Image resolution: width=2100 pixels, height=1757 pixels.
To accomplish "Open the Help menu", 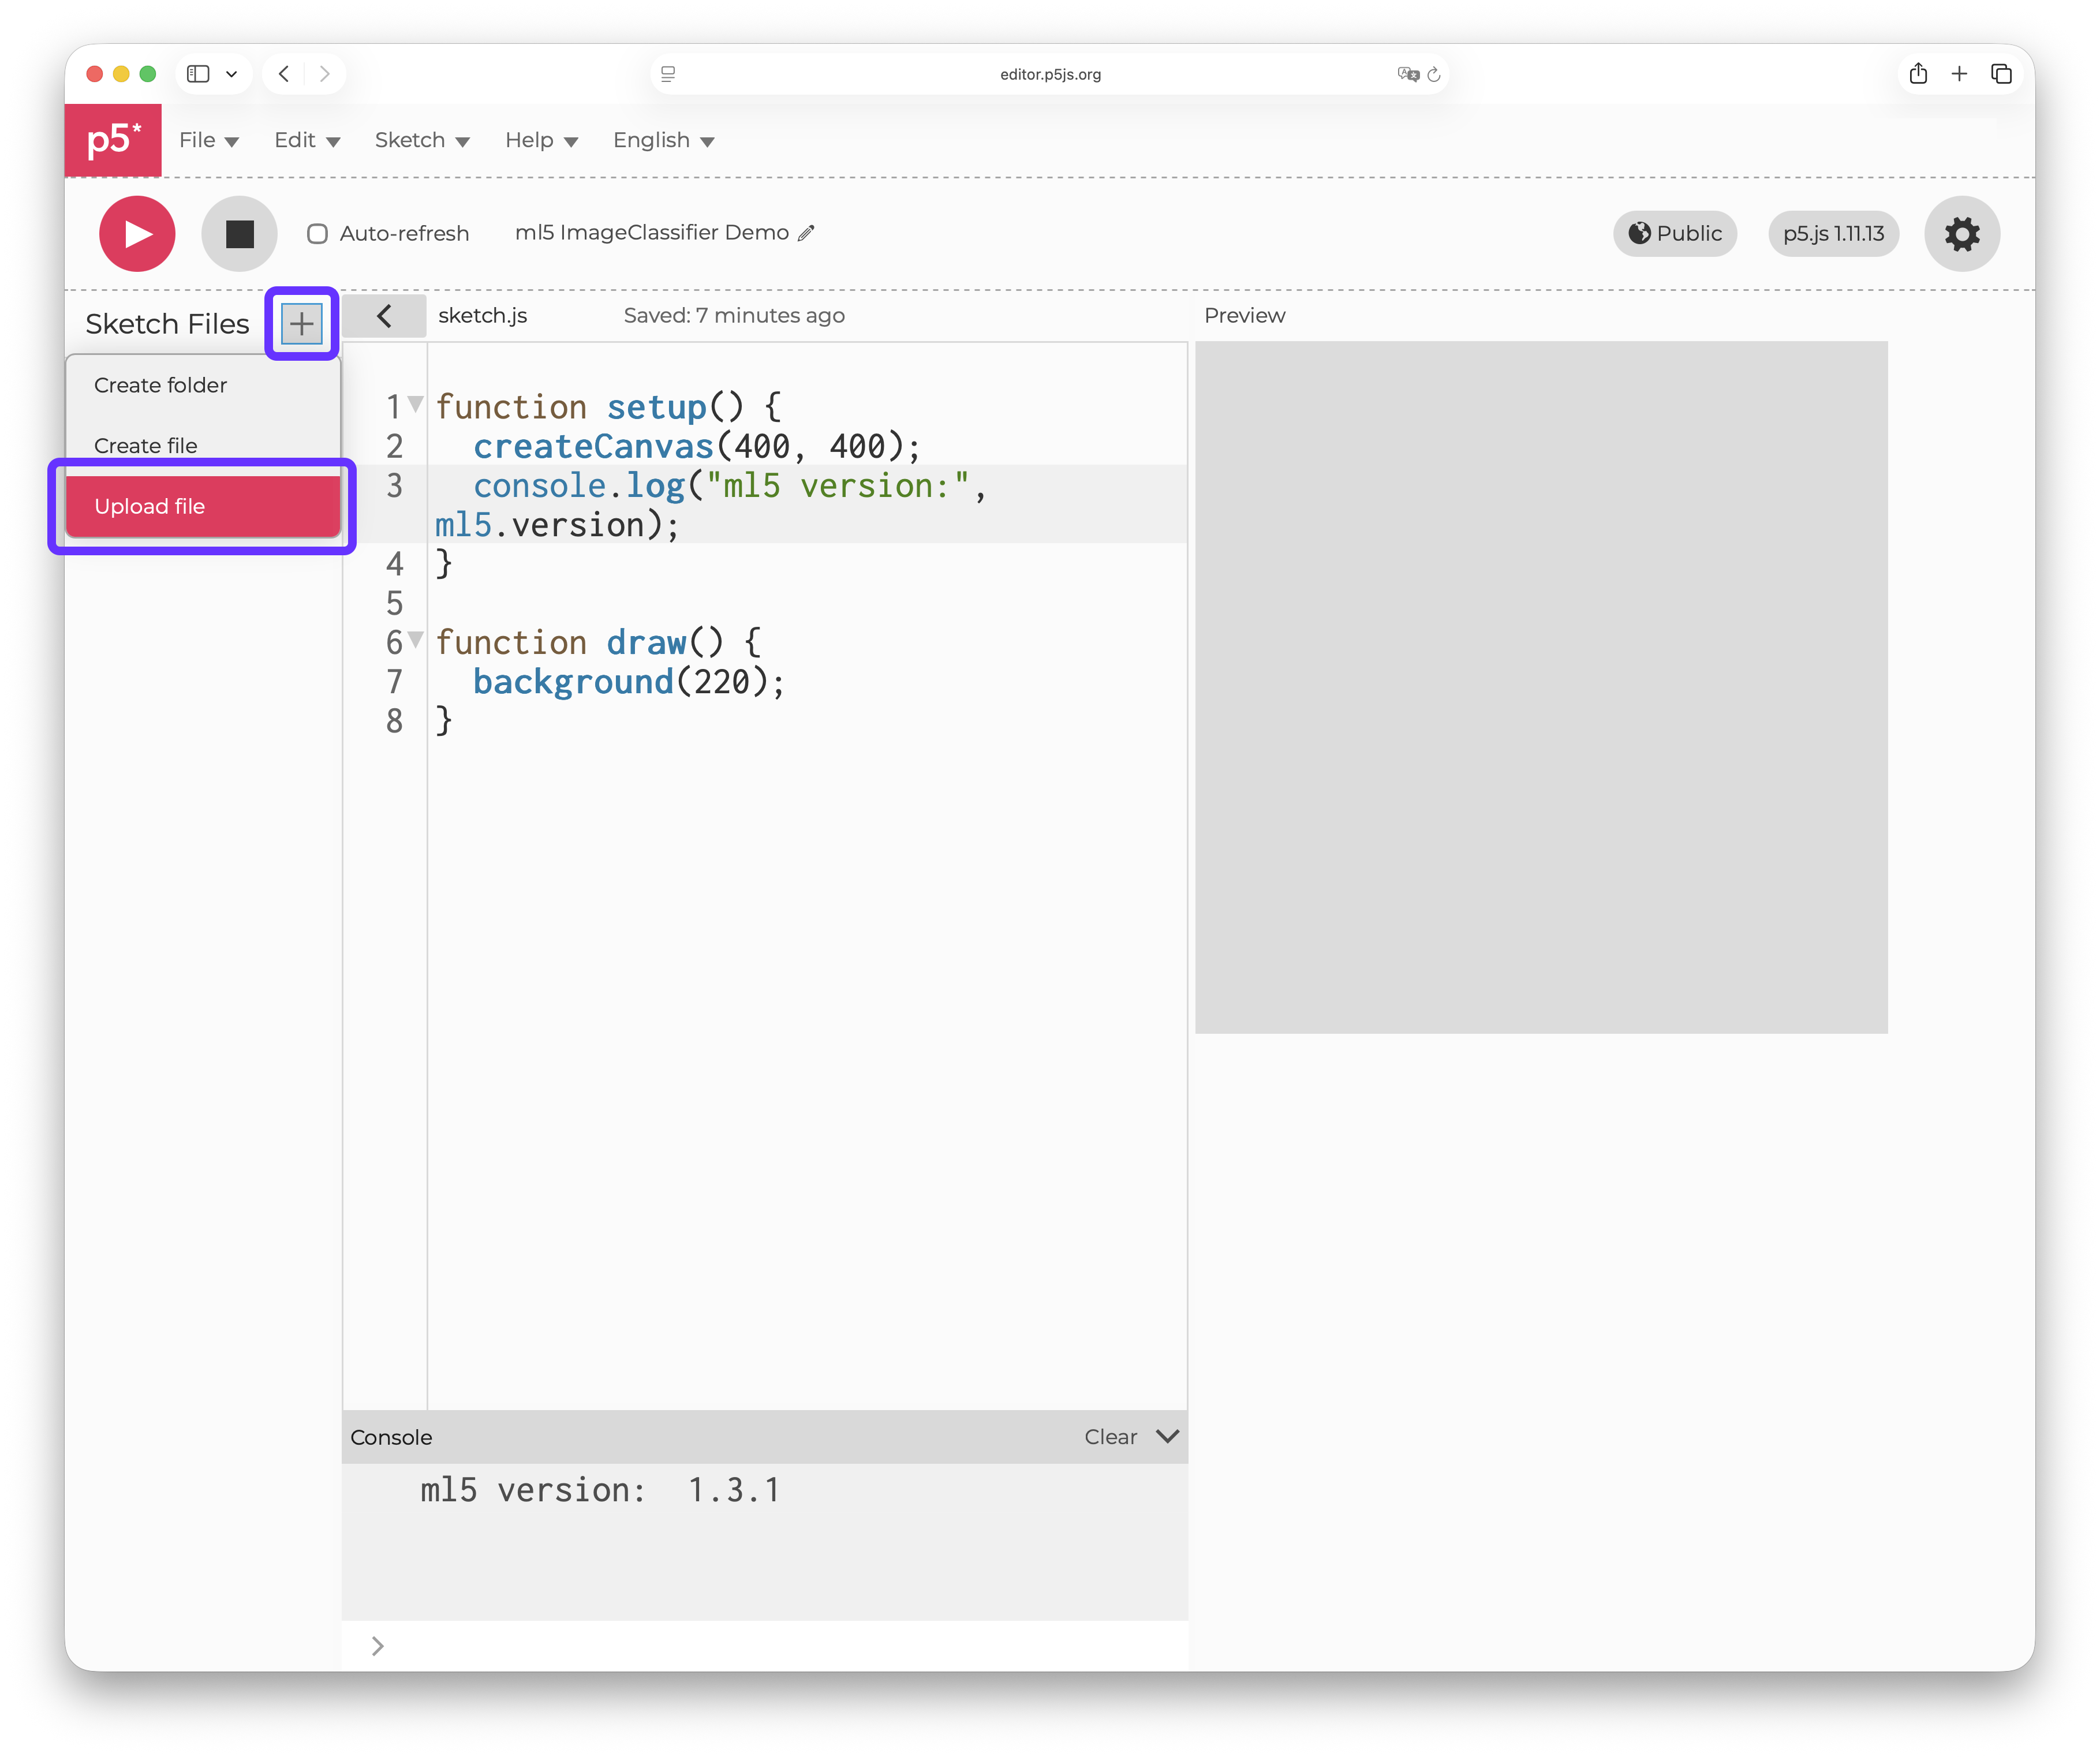I will point(541,141).
